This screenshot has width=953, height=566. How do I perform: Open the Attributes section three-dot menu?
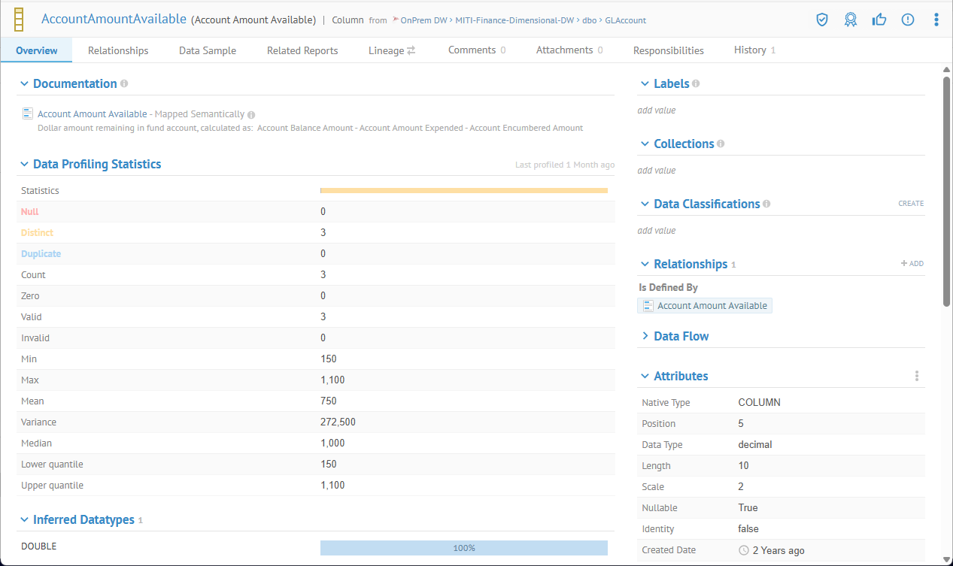[916, 376]
